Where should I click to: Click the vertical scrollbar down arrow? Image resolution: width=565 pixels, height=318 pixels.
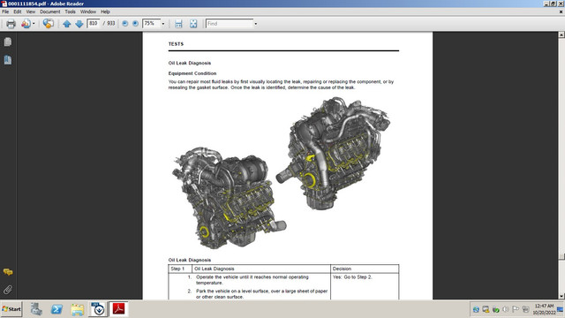(x=561, y=296)
